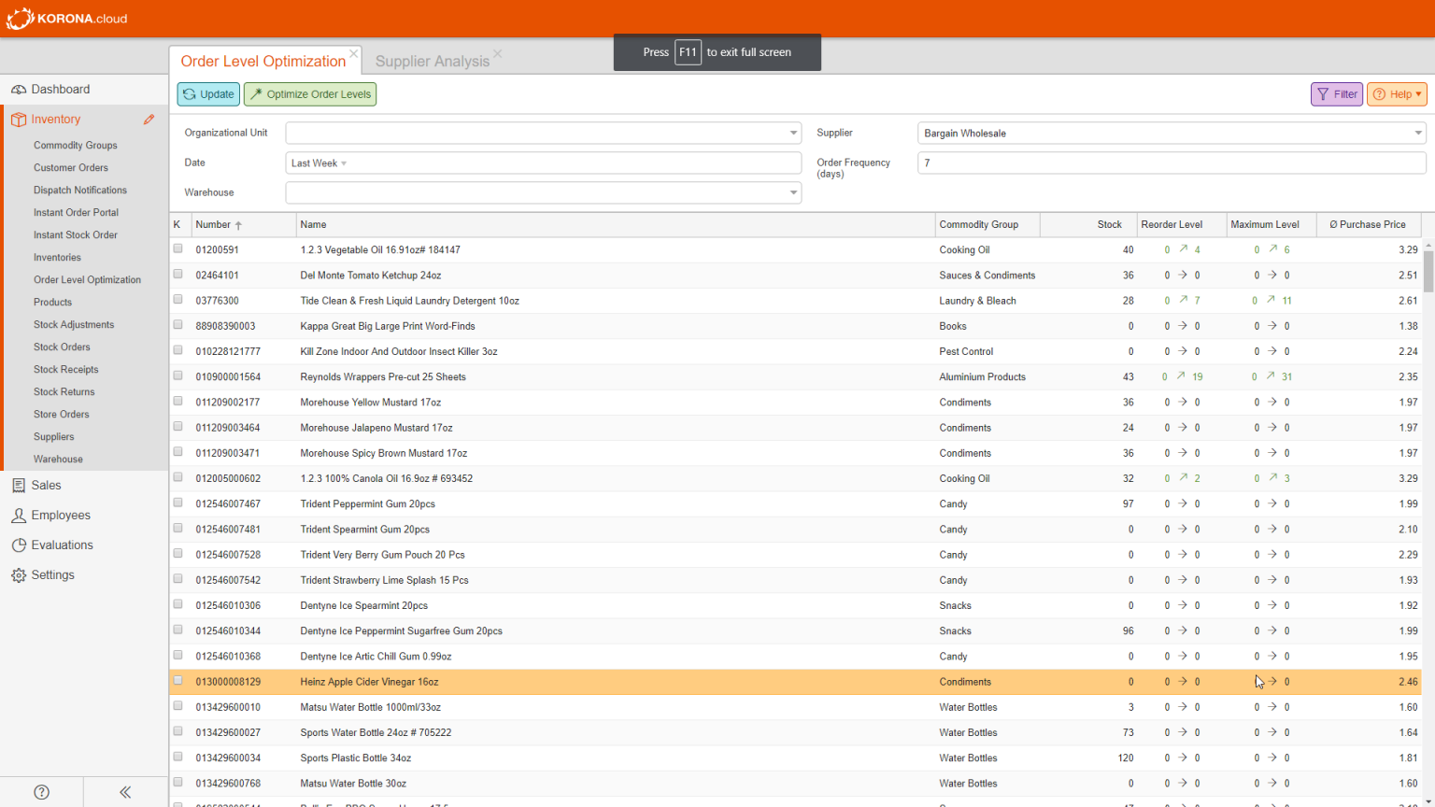1435x807 pixels.
Task: Collapse the sidebar with the chevron icon
Action: tap(124, 791)
